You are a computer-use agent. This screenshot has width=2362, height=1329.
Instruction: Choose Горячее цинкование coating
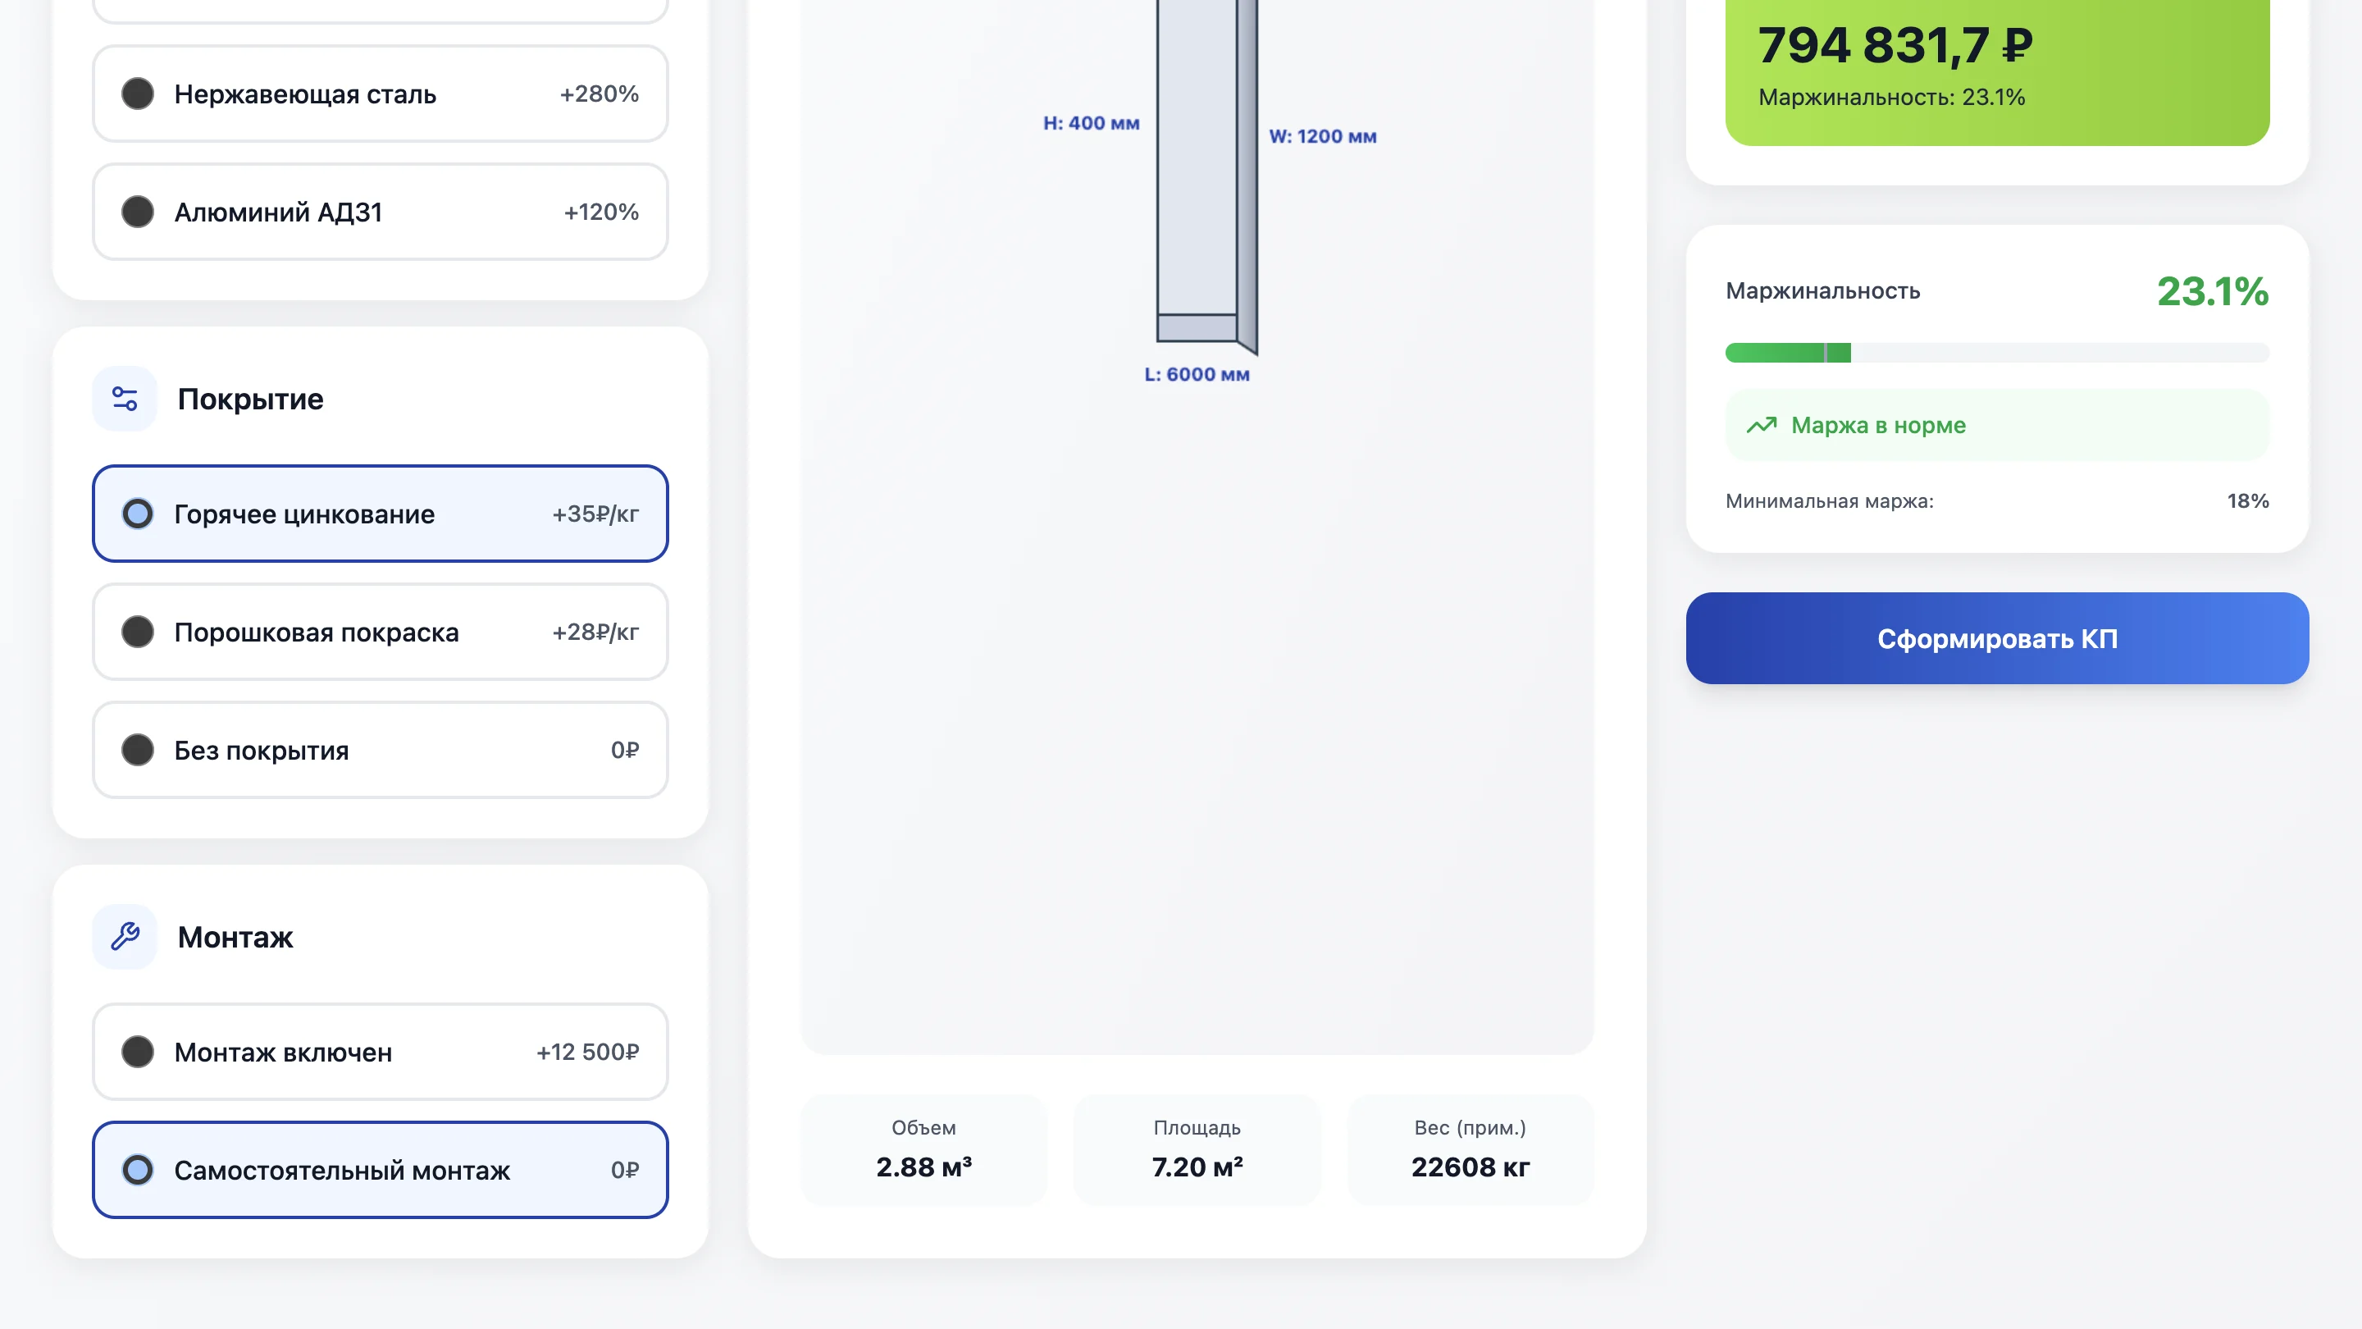click(380, 514)
